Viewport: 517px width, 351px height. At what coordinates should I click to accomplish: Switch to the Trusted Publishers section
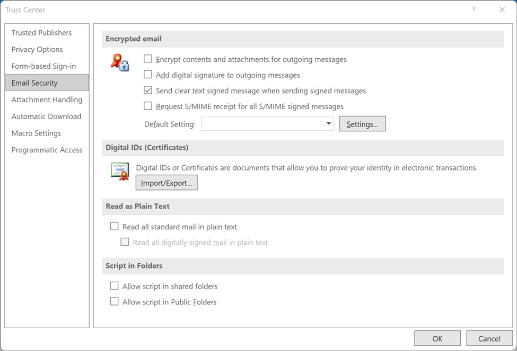[x=41, y=32]
